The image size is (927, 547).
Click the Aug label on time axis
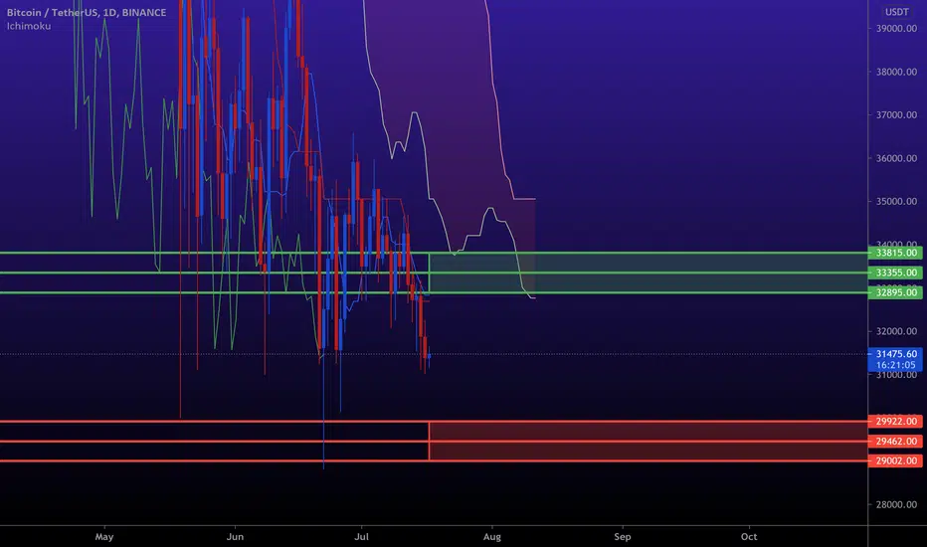(492, 537)
